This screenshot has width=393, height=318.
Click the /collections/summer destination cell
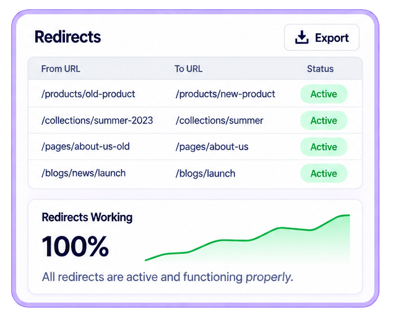(x=219, y=120)
